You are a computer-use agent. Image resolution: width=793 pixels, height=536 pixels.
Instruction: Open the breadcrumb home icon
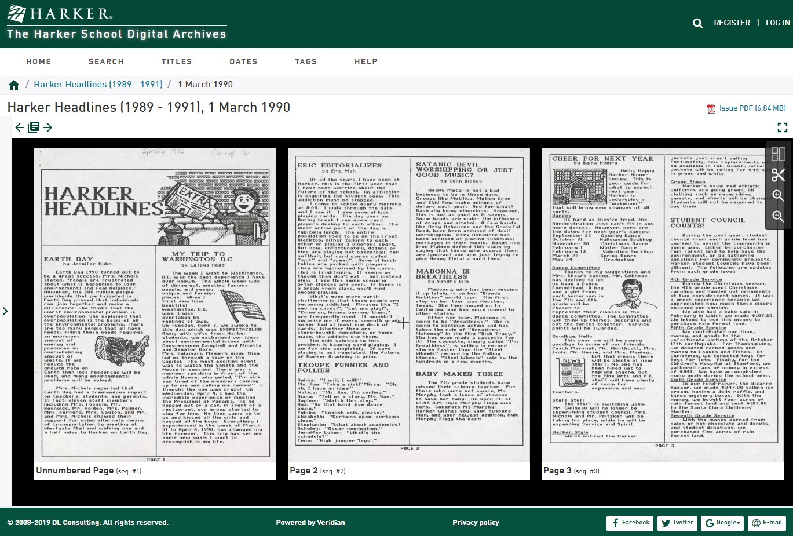coord(13,85)
